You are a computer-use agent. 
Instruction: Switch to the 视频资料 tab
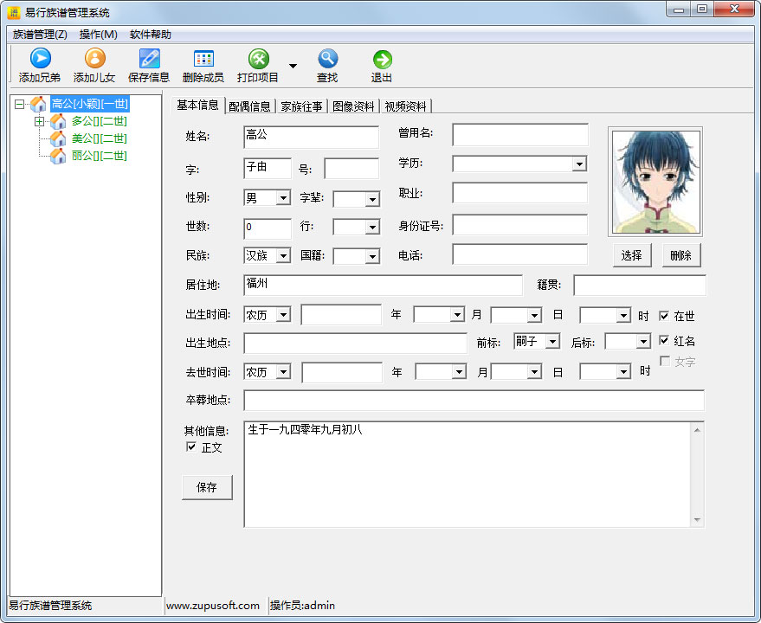pos(406,106)
